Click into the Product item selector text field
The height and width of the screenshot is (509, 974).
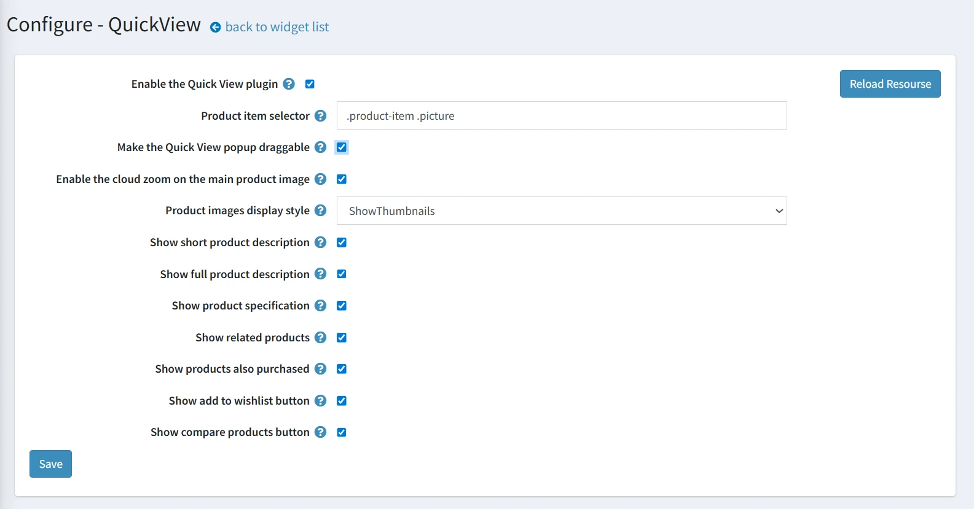[x=561, y=115]
